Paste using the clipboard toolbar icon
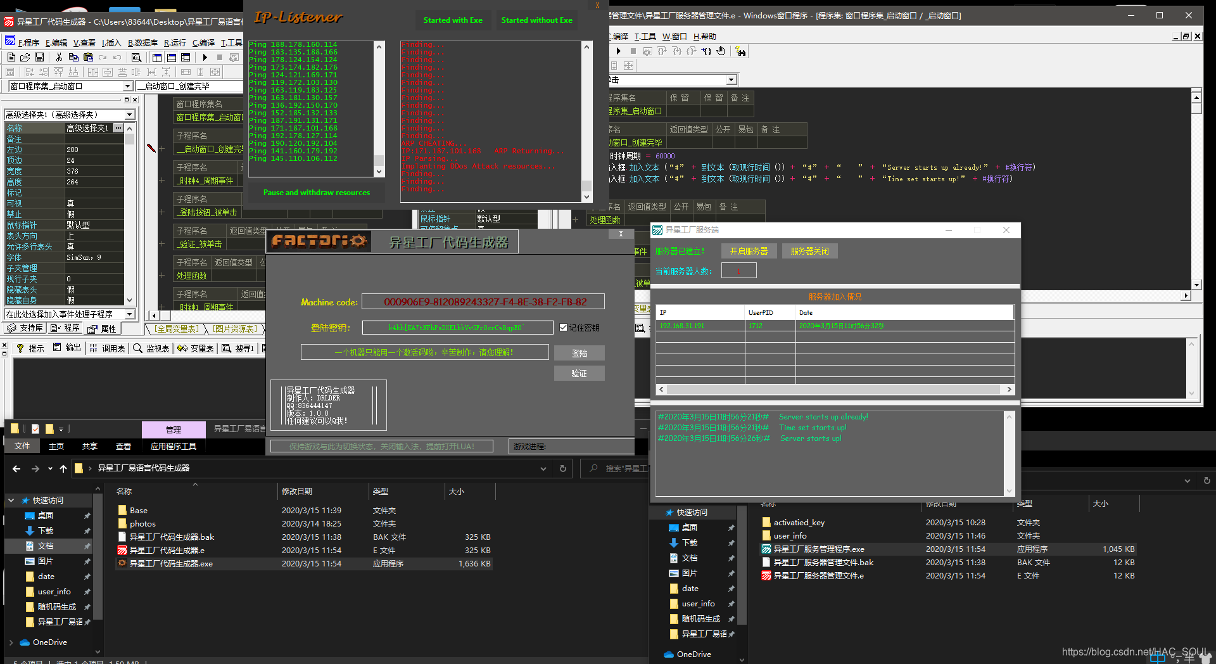 point(88,57)
